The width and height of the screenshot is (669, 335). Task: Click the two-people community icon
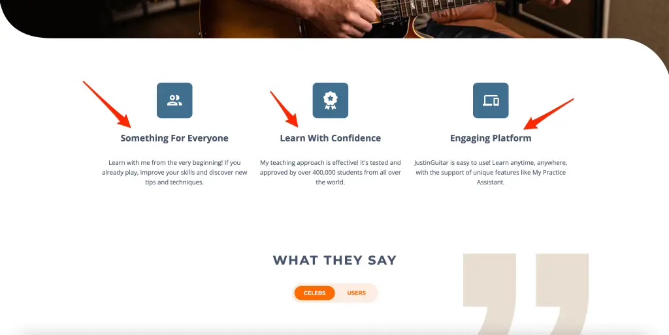(x=174, y=100)
